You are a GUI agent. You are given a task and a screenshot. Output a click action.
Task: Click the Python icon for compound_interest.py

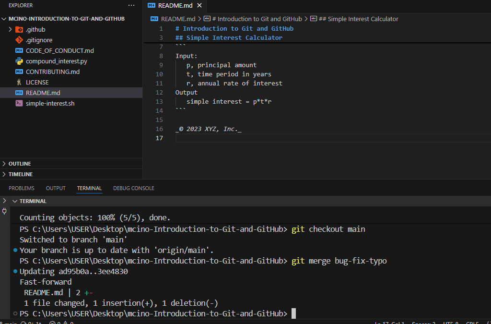click(x=19, y=61)
